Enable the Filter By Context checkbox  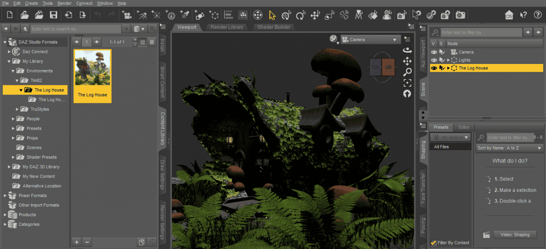(x=434, y=243)
